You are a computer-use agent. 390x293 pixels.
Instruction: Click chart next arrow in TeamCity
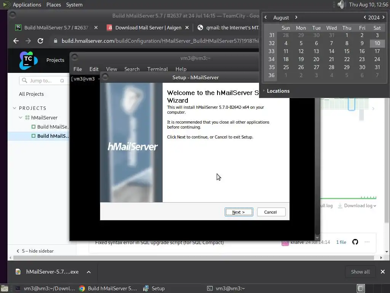point(373,109)
